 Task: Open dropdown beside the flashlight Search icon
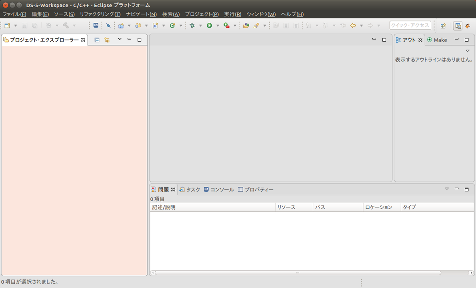tap(265, 26)
